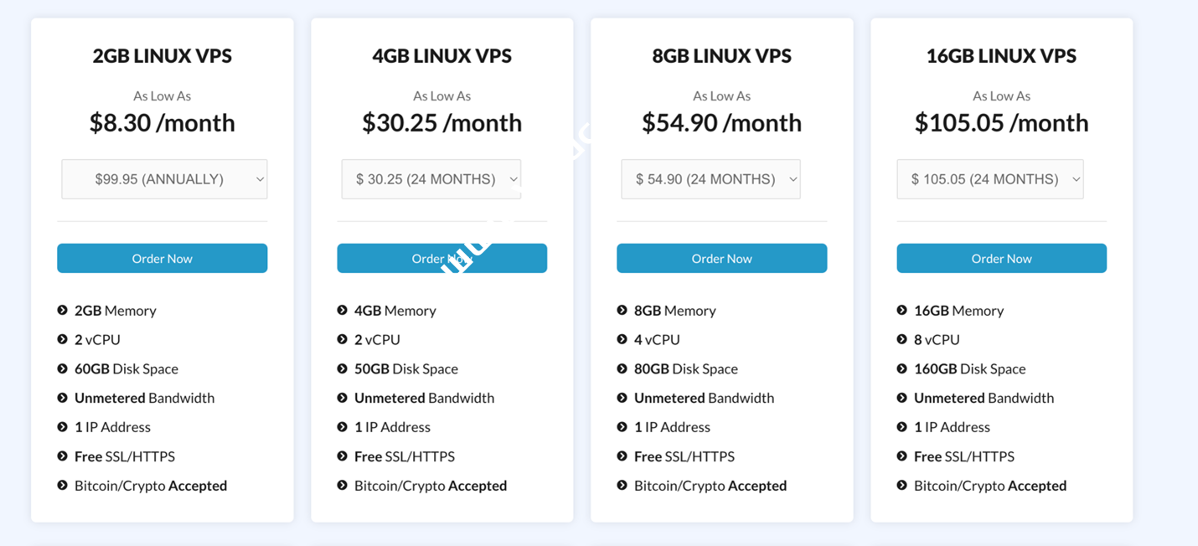1198x546 pixels.
Task: Expand the $105.05 (24 MONTHS) billing selector
Action: pyautogui.click(x=990, y=179)
